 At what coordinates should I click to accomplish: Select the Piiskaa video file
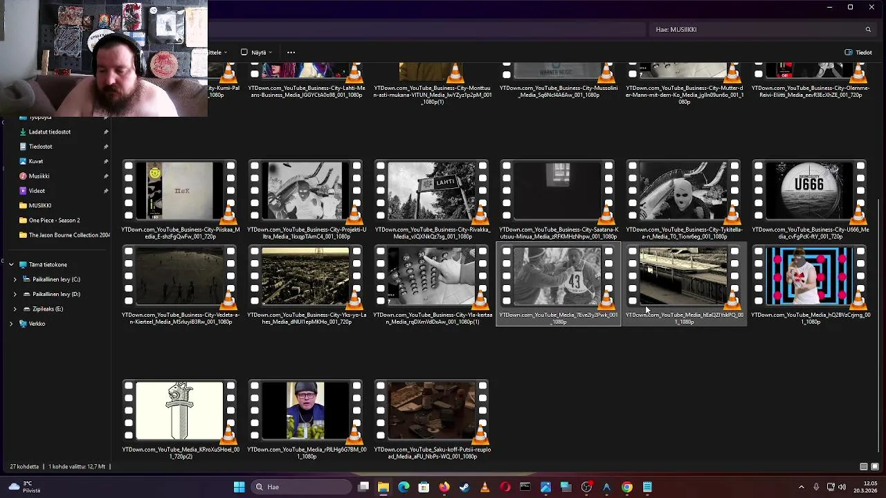coord(180,201)
